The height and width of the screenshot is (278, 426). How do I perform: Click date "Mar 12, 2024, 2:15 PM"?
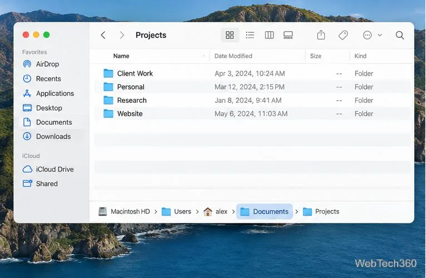[249, 87]
